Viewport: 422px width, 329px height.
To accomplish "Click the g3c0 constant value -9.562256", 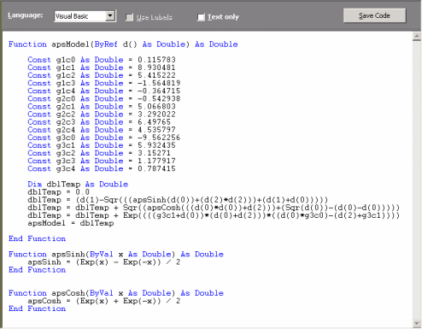I will pyautogui.click(x=159, y=138).
